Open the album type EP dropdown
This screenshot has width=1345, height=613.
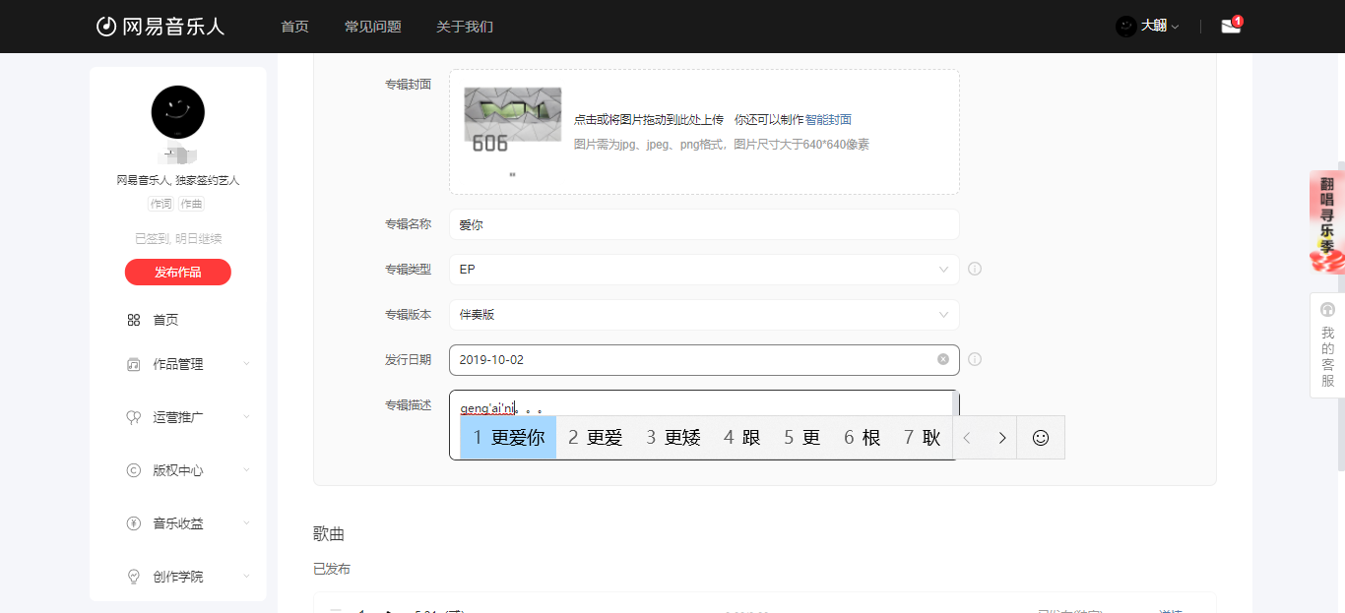click(703, 269)
